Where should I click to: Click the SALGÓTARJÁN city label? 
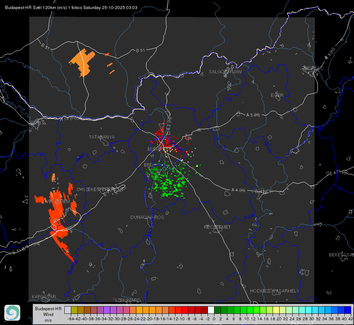pos(225,72)
